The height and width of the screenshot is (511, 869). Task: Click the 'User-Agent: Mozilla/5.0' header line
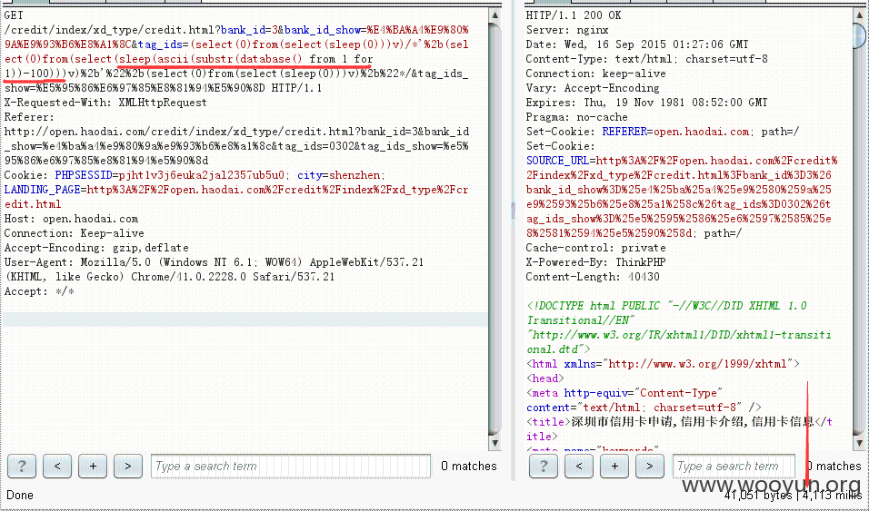click(x=214, y=262)
